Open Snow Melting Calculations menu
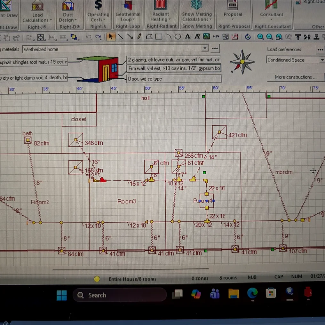The height and width of the screenshot is (325, 325). 197,14
